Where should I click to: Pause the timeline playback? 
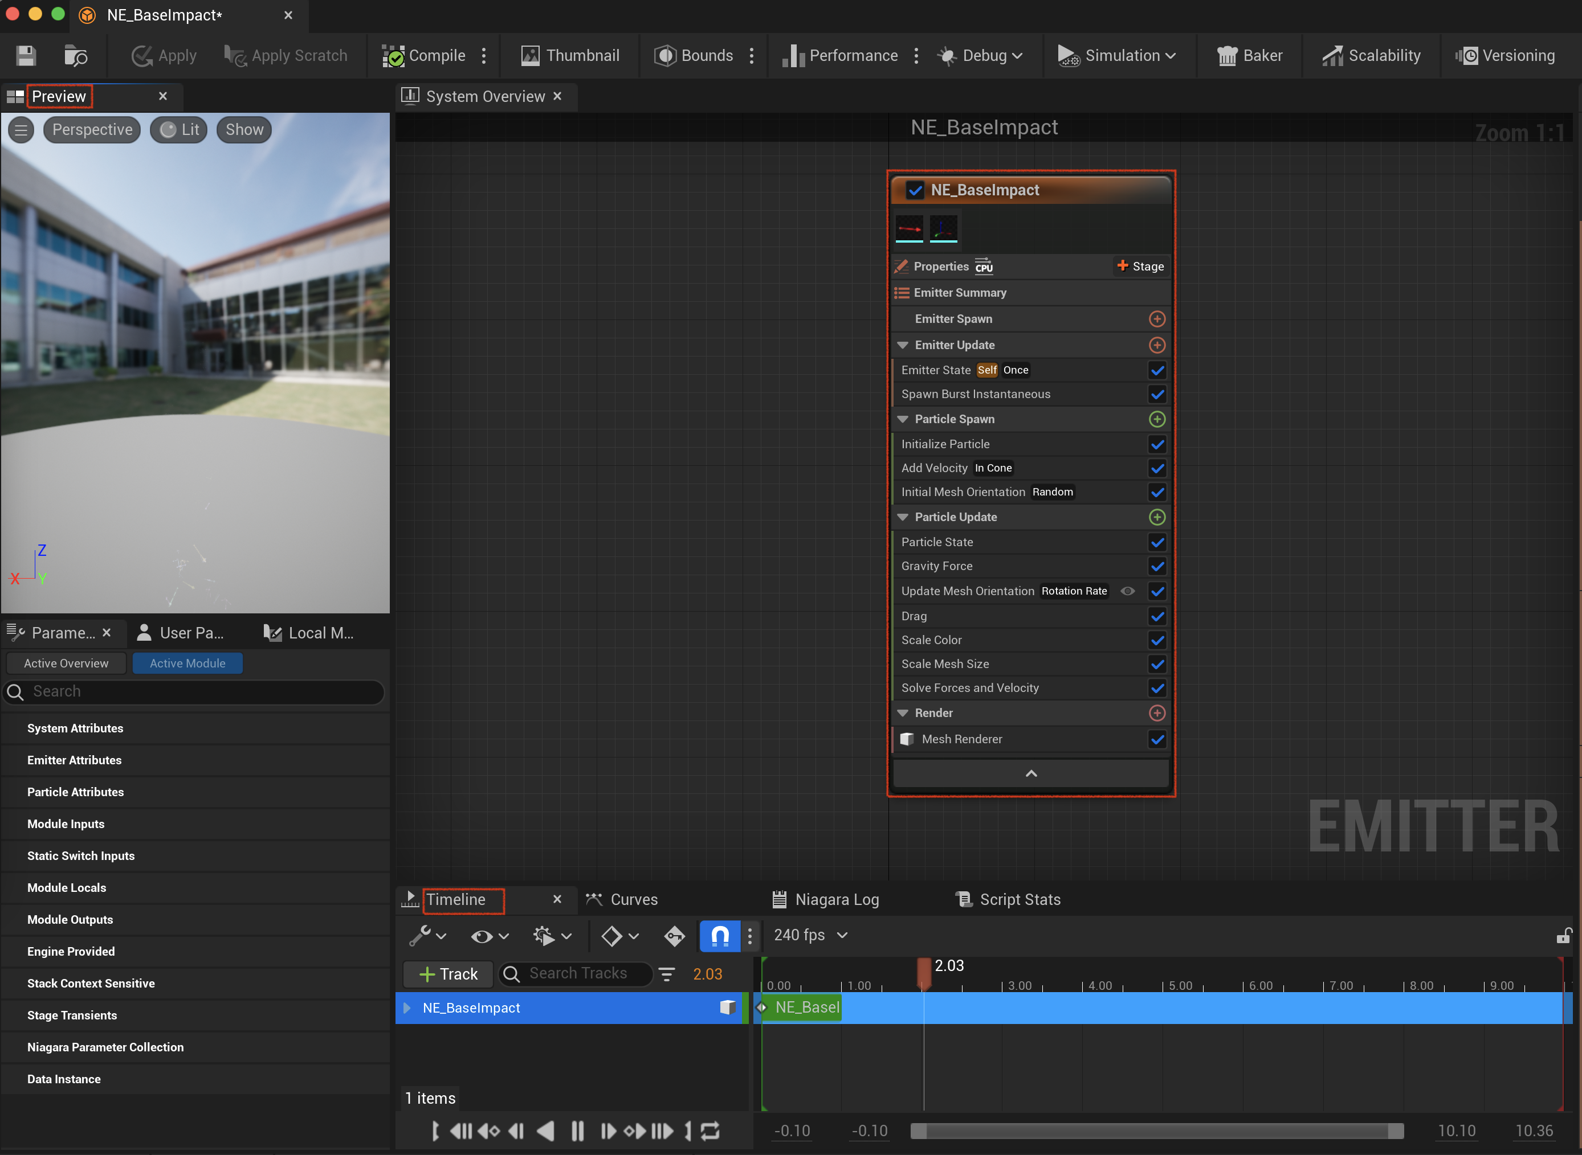[577, 1131]
